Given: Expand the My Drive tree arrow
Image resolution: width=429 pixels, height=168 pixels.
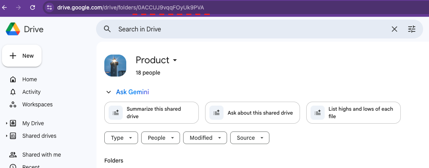Looking at the screenshot, I should click(7, 124).
